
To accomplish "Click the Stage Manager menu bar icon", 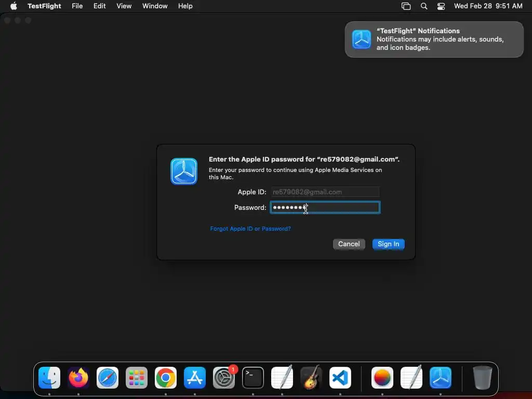I will (x=406, y=6).
